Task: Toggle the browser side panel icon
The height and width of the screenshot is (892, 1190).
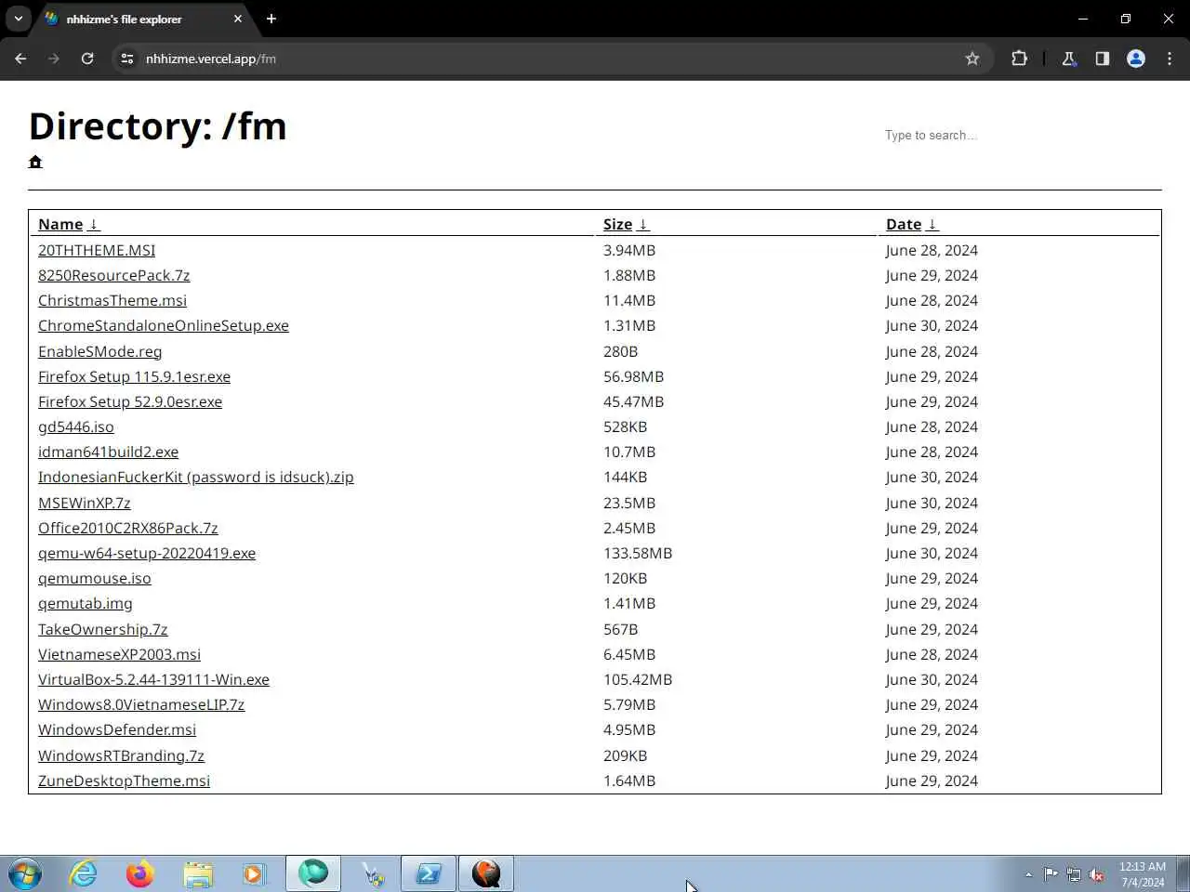Action: tap(1102, 59)
